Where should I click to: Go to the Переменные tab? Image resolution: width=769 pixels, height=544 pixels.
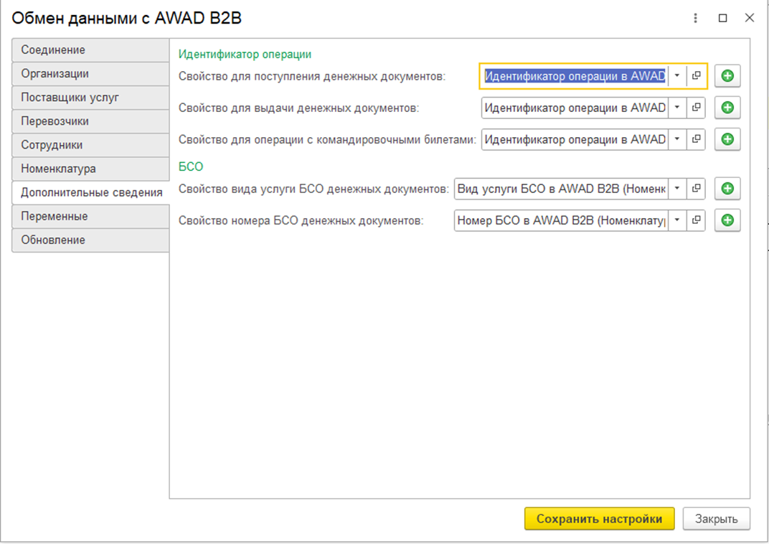tap(90, 216)
